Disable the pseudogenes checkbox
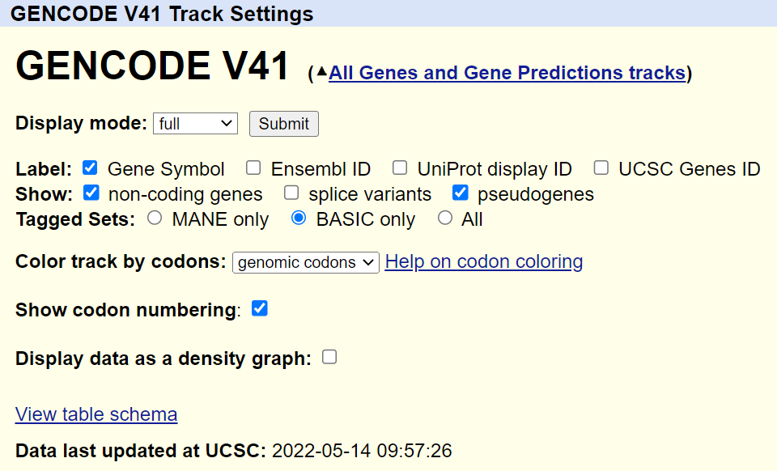 point(461,193)
